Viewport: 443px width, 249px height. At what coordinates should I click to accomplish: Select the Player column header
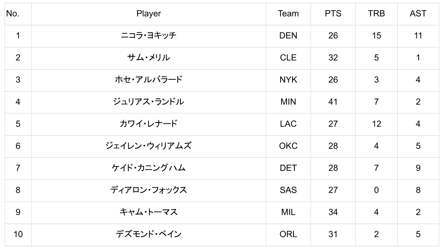(149, 14)
